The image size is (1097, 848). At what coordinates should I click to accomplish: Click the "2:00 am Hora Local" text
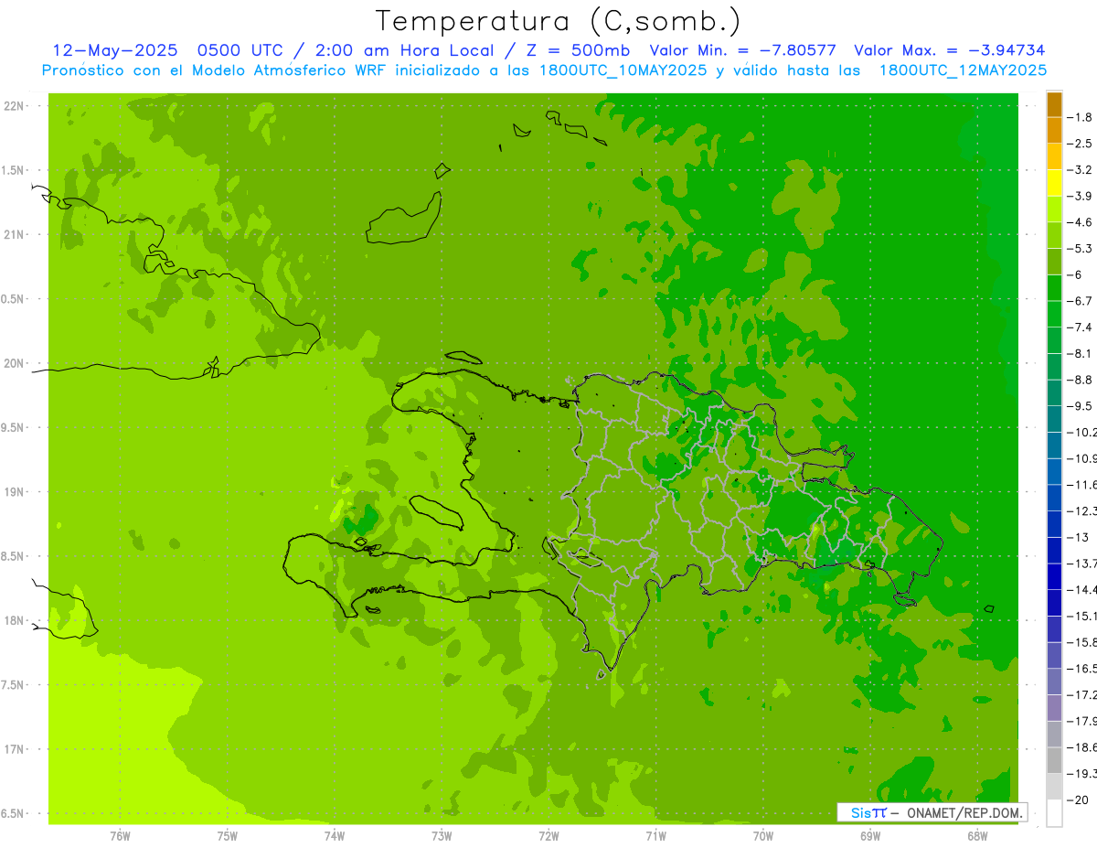click(x=404, y=50)
